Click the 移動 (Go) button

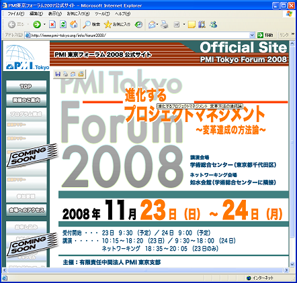(x=265, y=35)
